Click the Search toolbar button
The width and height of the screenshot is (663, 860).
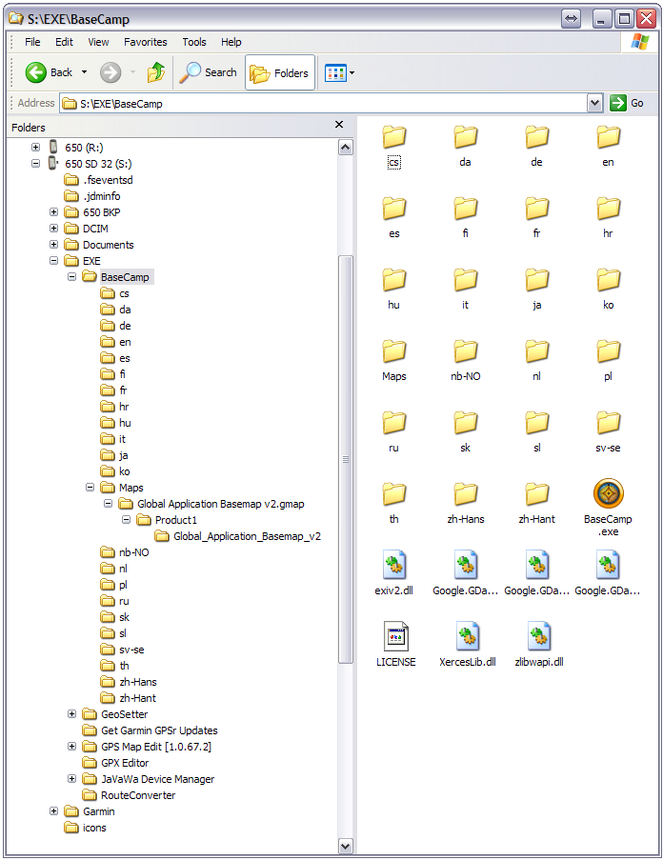point(209,72)
